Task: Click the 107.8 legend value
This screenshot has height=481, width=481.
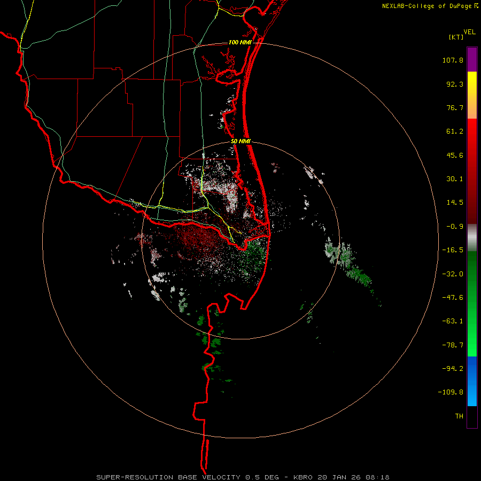Action: pos(453,60)
